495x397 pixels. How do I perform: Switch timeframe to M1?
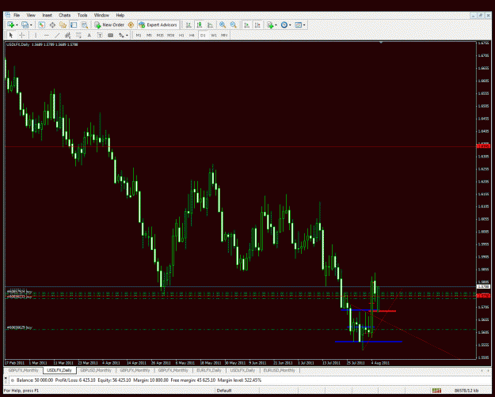point(139,36)
